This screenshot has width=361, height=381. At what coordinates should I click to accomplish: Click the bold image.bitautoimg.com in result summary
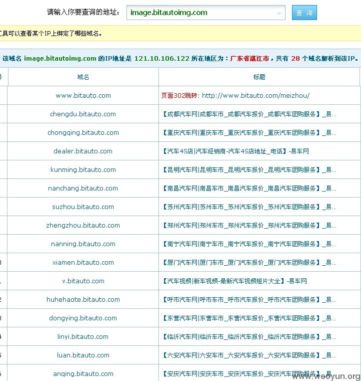(x=60, y=59)
